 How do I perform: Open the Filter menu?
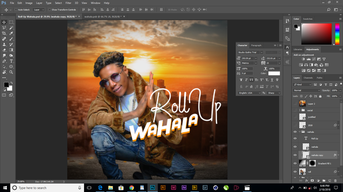click(x=68, y=3)
